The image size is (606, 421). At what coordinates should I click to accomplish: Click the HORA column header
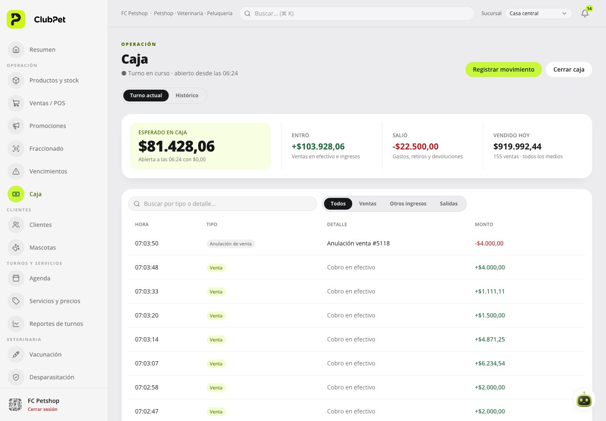point(142,224)
